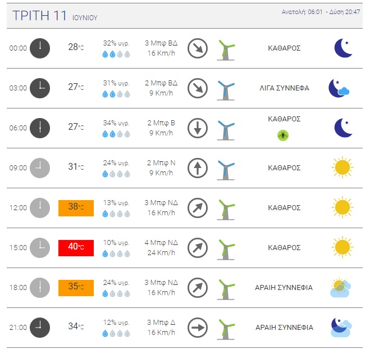The image size is (370, 349).
Task: Click the mosquito alert icon at 06:00
Action: pyautogui.click(x=282, y=135)
